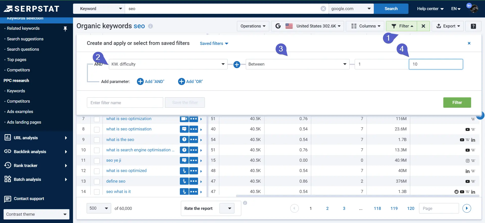Click the Google G search engine icon

click(278, 26)
